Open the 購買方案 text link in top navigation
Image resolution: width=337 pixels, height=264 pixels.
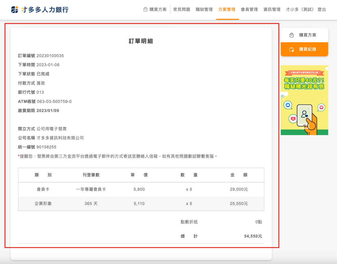(x=158, y=9)
